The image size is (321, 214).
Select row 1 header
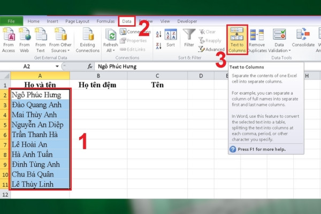[x=5, y=85]
